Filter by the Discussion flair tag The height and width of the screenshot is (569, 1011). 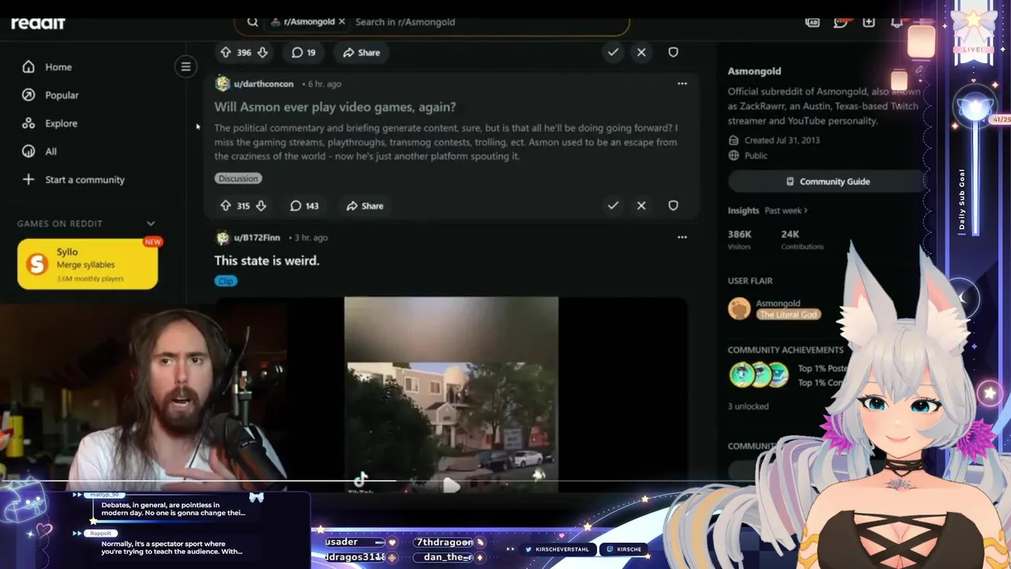(239, 179)
